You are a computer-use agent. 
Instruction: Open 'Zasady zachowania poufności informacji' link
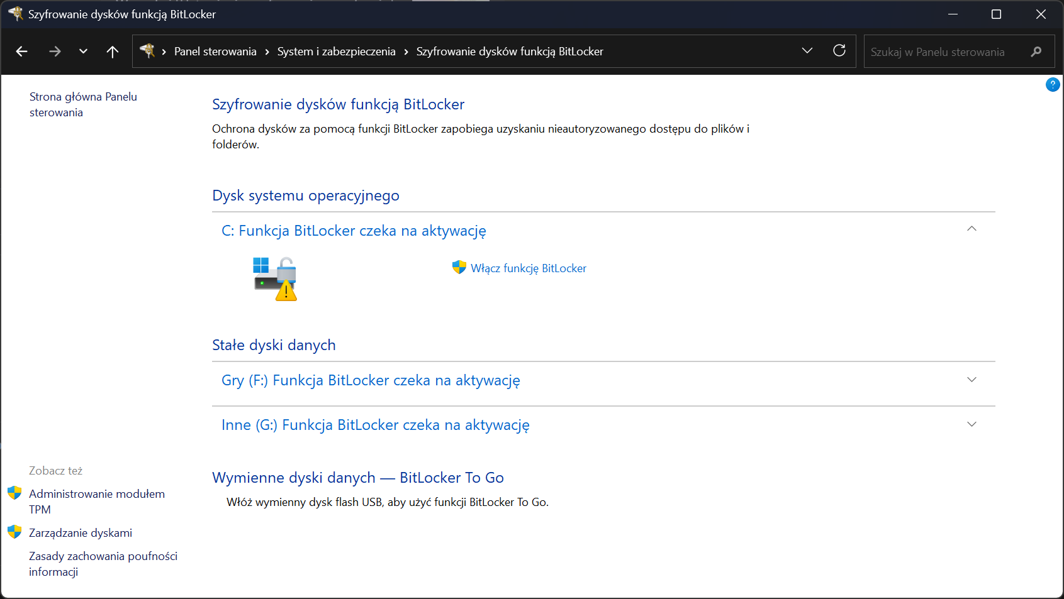[103, 564]
